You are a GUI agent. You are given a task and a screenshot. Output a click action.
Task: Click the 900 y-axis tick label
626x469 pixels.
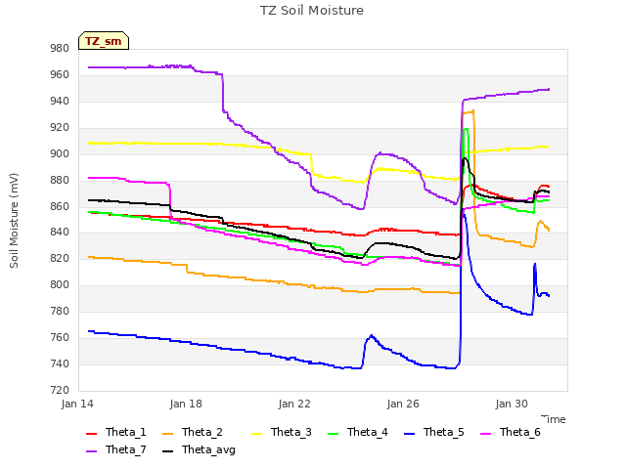click(x=60, y=154)
